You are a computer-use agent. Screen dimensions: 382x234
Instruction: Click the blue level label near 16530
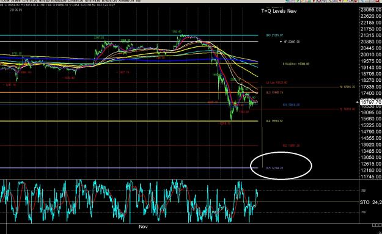(291, 104)
